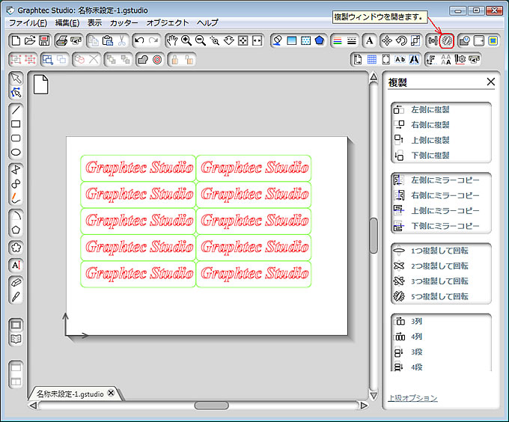The image size is (509, 422).
Task: Click 下側にミラーコピー
Action: 445,226
